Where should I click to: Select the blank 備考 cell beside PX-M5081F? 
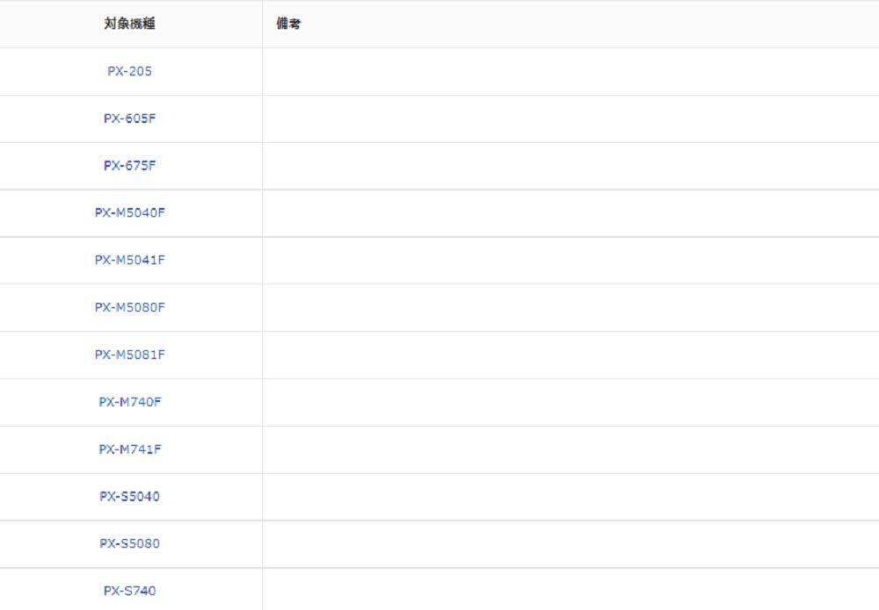tap(570, 355)
